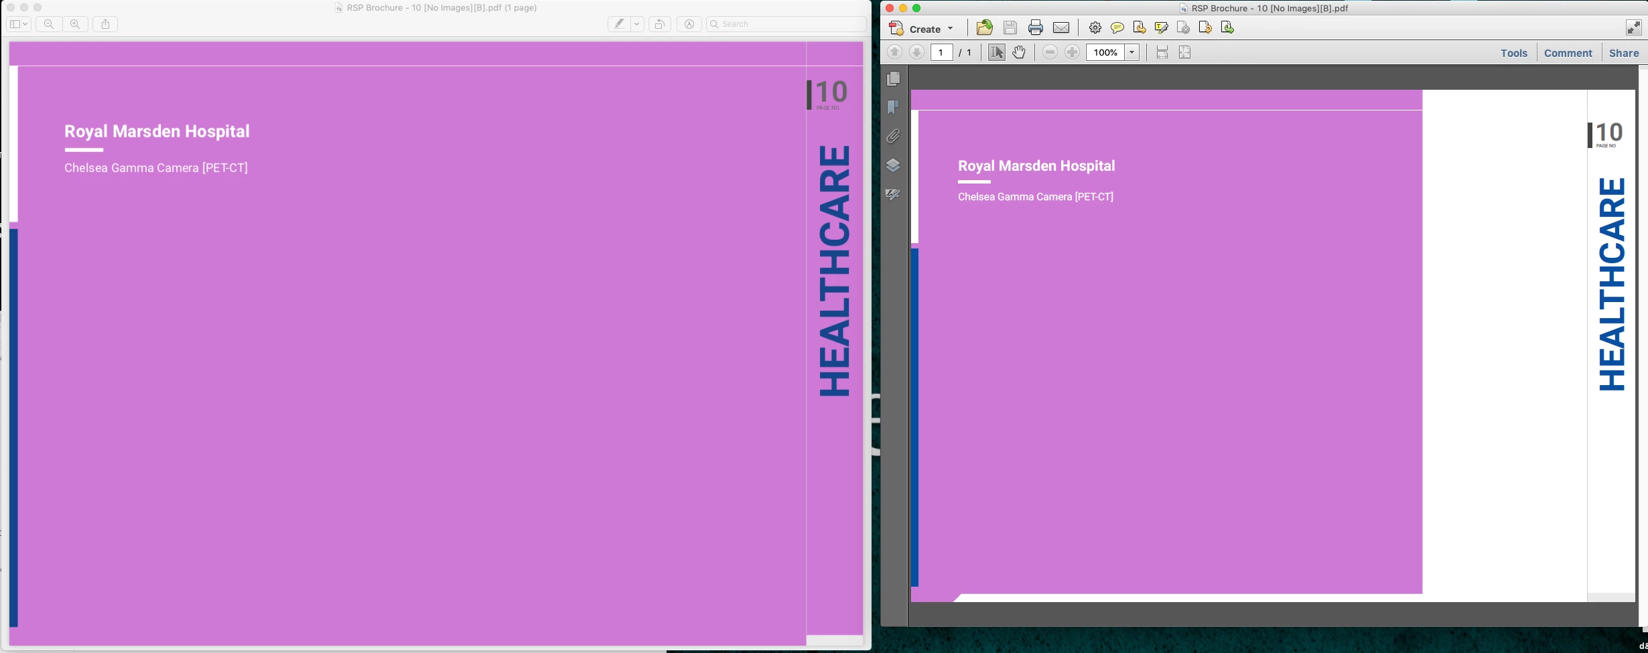Go to next page in Acrobat

[x=916, y=52]
